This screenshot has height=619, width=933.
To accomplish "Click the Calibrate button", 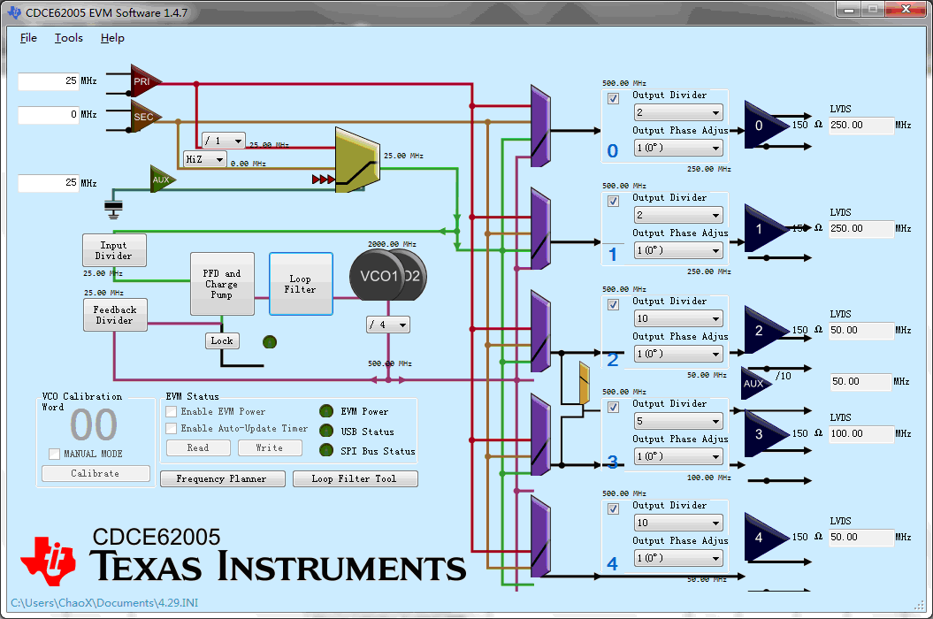I will coord(96,473).
